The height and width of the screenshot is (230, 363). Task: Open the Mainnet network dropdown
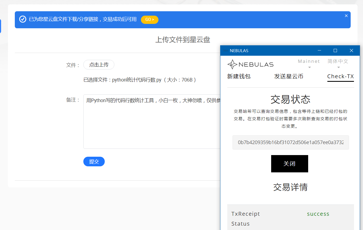click(309, 64)
